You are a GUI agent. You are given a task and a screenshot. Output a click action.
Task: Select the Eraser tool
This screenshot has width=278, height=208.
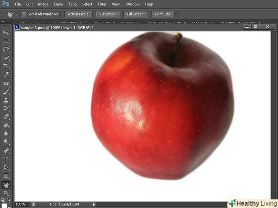(x=6, y=117)
